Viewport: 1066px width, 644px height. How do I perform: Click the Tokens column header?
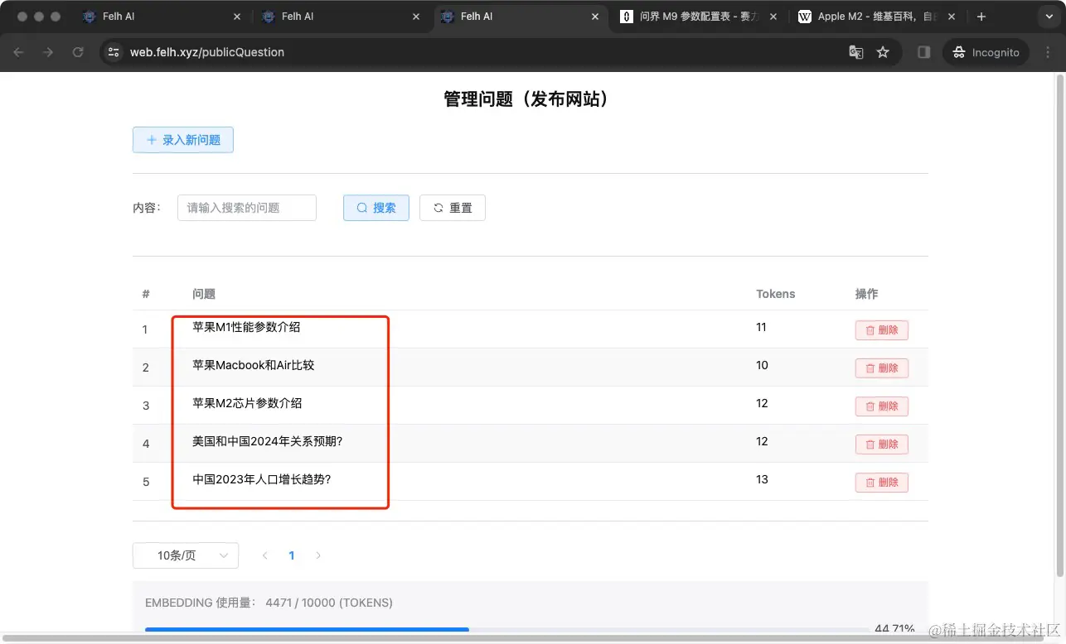[x=776, y=294]
